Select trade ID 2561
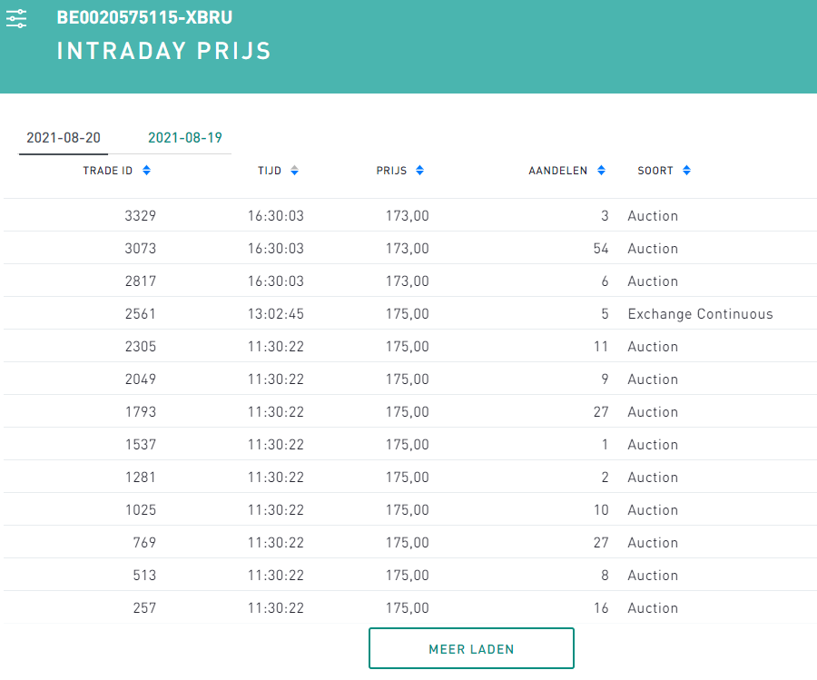817x680 pixels. click(x=141, y=314)
